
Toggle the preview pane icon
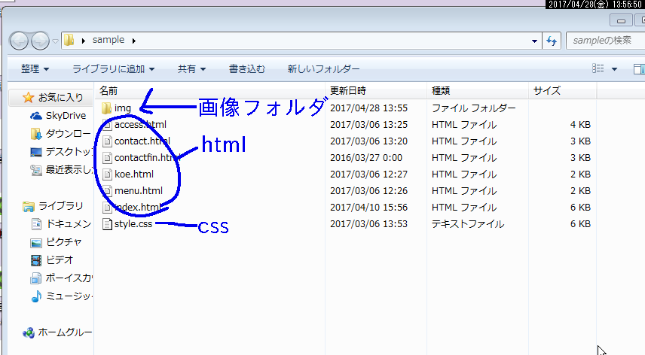click(639, 69)
